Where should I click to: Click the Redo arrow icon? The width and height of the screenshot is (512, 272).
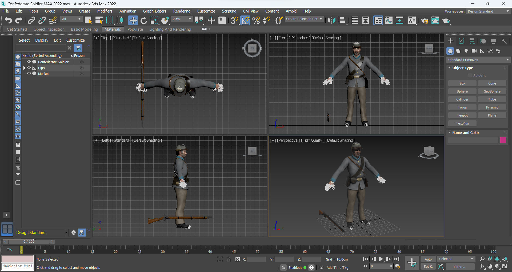pyautogui.click(x=19, y=20)
